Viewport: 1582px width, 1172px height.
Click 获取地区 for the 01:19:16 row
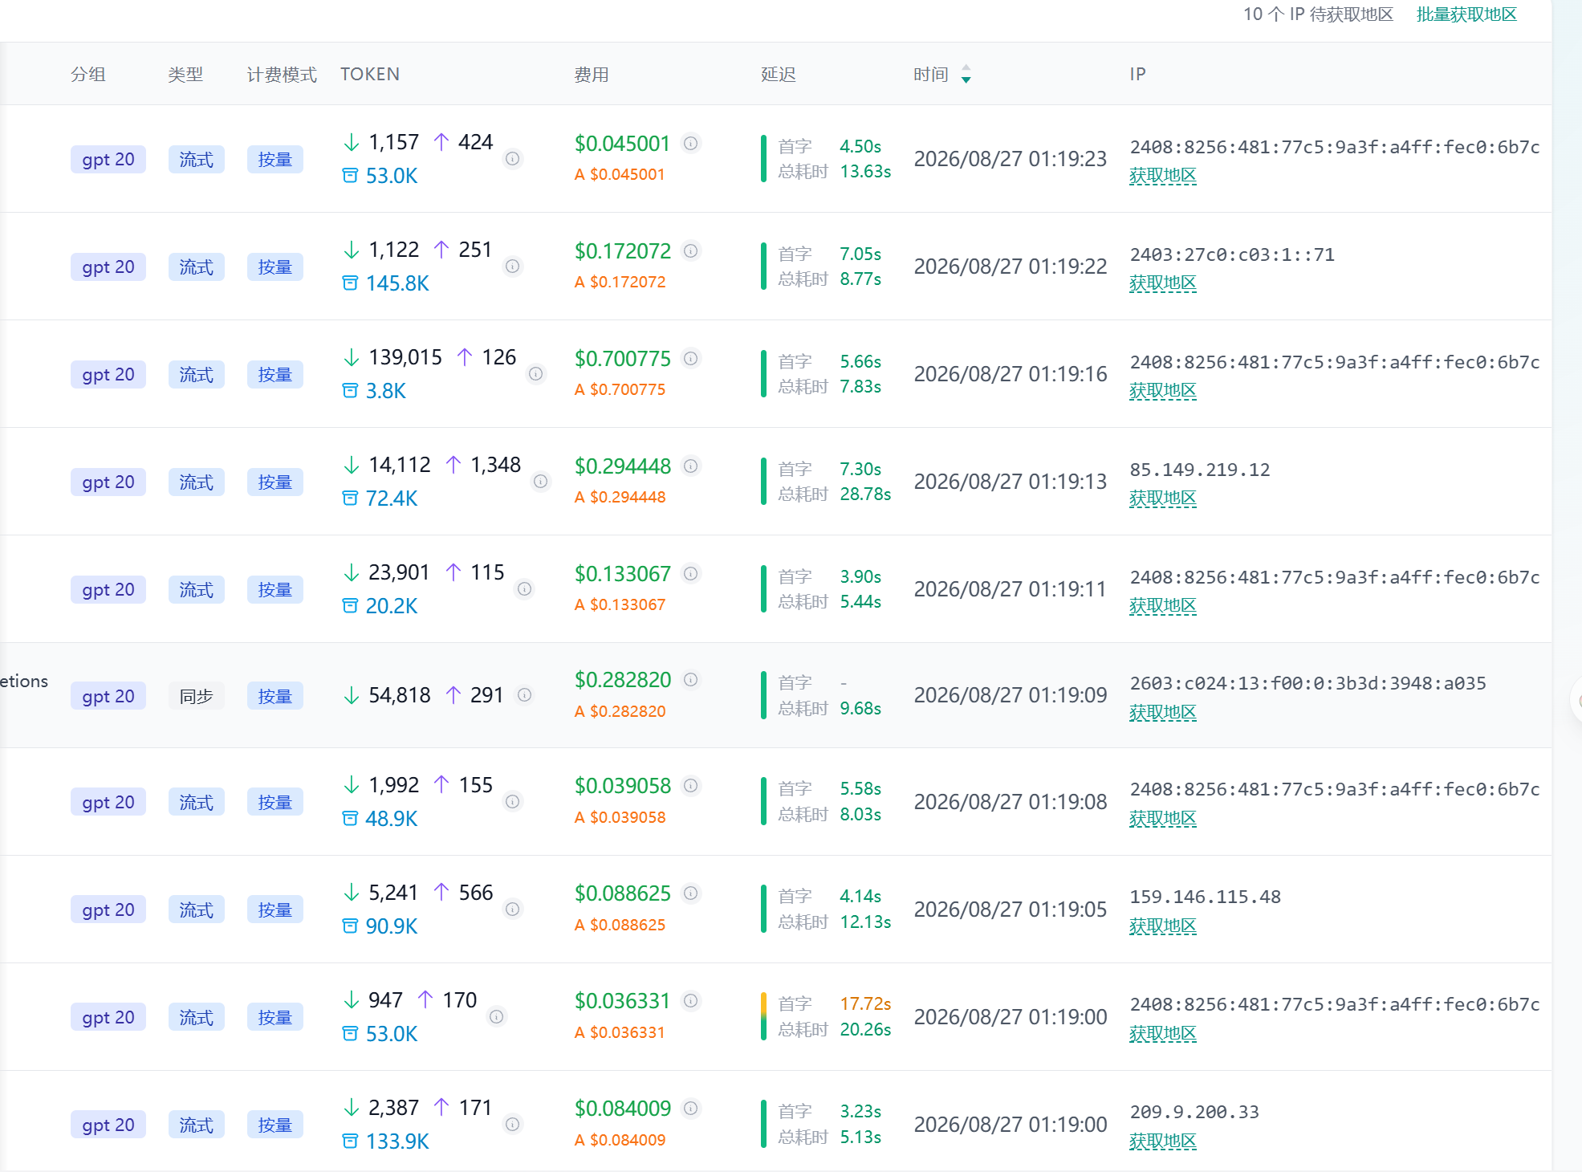coord(1162,391)
